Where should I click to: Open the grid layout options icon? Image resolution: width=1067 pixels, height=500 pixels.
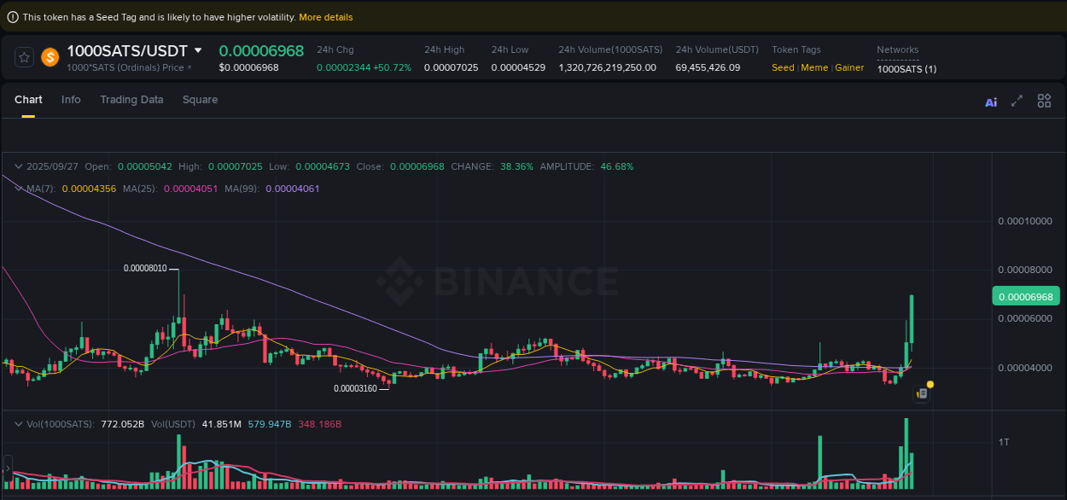click(1044, 101)
